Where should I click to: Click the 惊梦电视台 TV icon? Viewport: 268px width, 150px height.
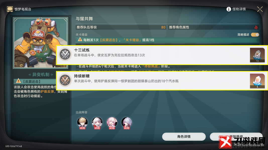coord(10,9)
